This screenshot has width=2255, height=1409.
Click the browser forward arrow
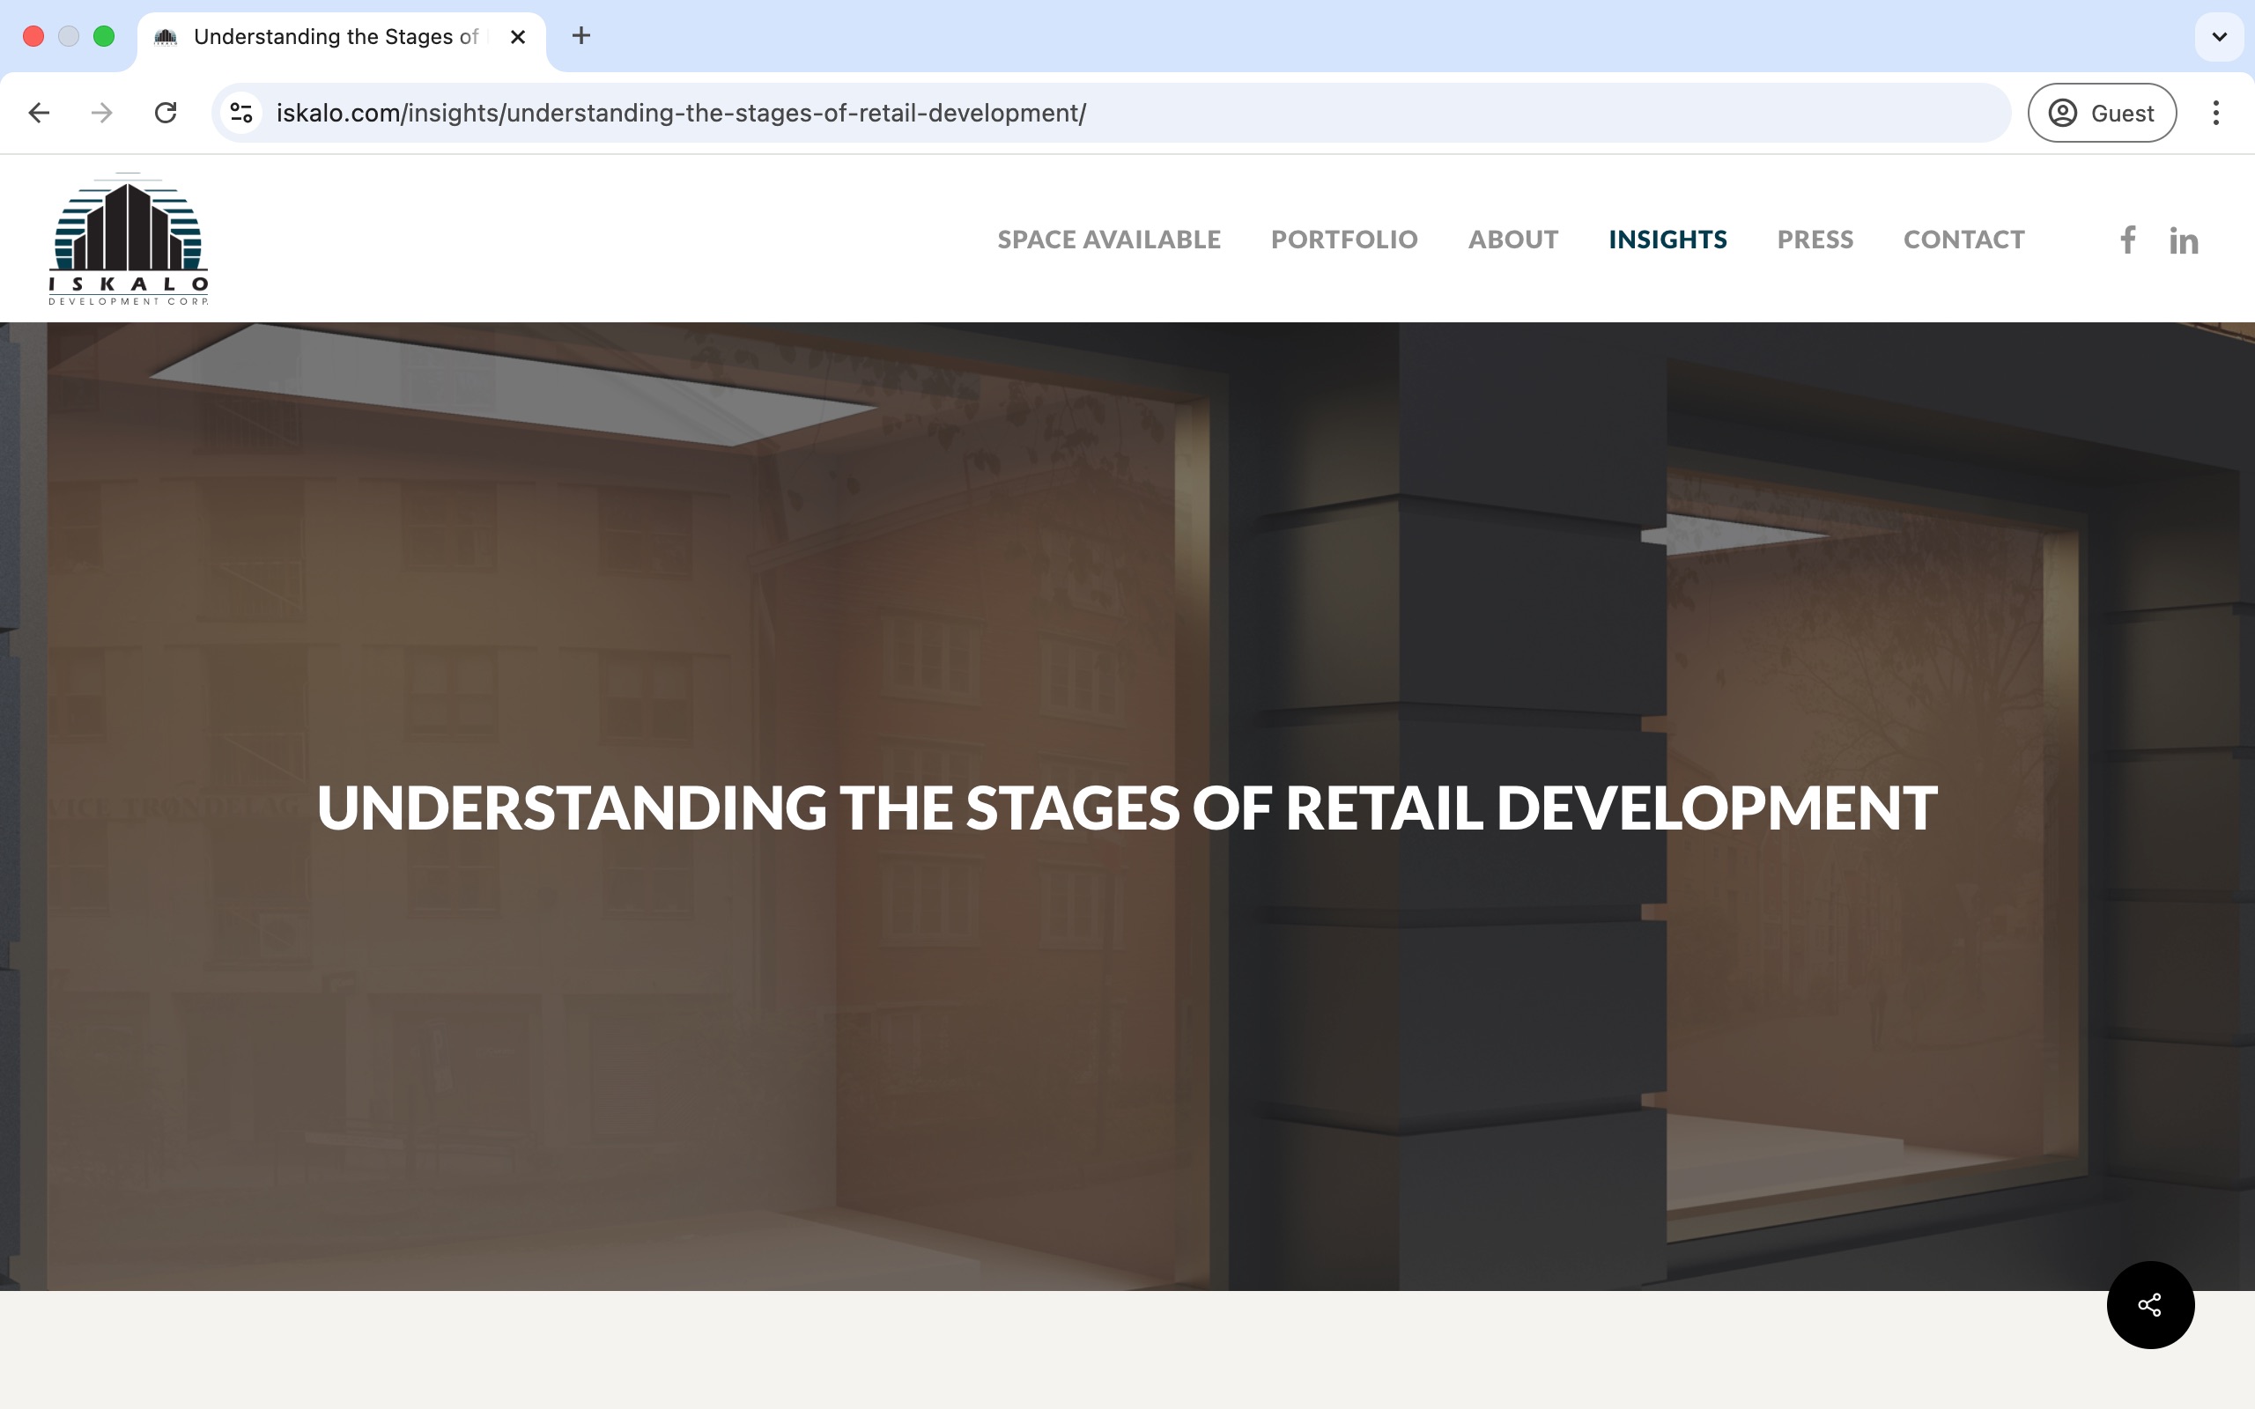101,113
